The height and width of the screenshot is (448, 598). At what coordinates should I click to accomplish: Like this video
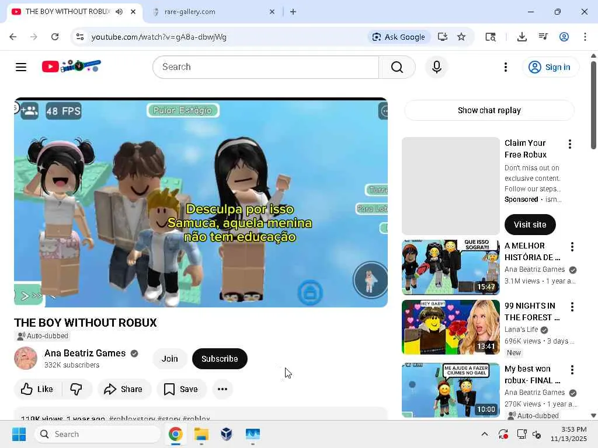[37, 389]
